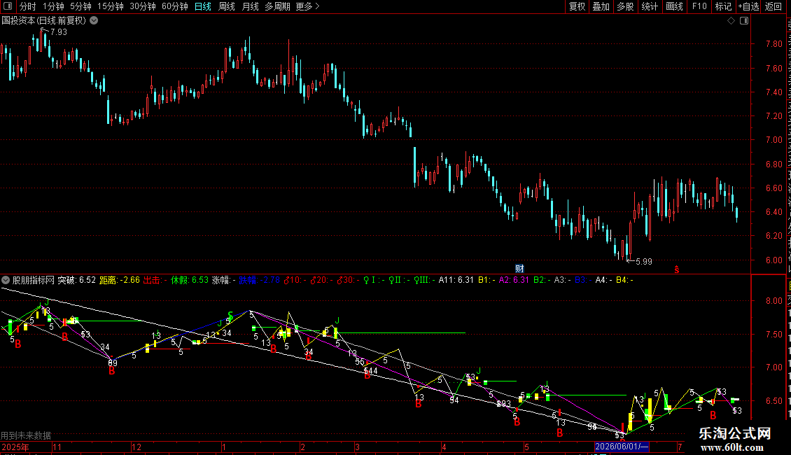Open the 统计 statistics tool
Viewport: 791px width, 455px height.
(649, 6)
